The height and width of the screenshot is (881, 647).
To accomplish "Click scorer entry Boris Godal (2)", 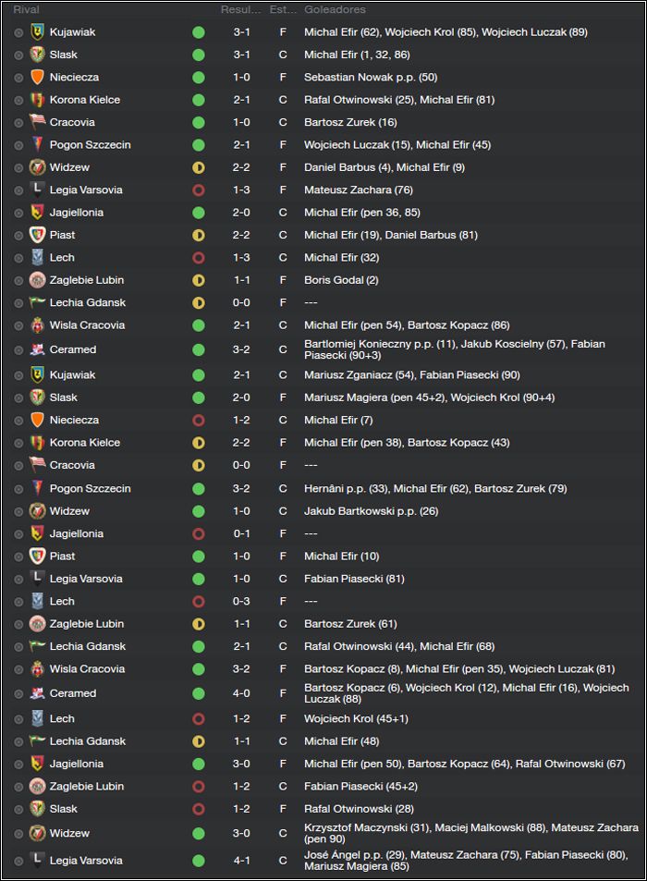I will click(x=341, y=280).
